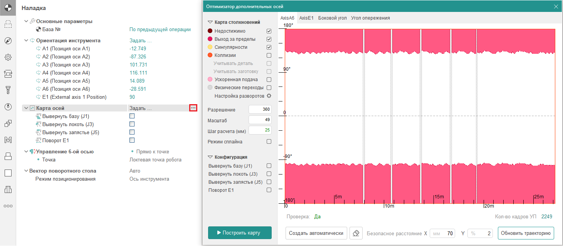
Task: Toggle Режим сплайна checkbox
Action: pyautogui.click(x=269, y=141)
